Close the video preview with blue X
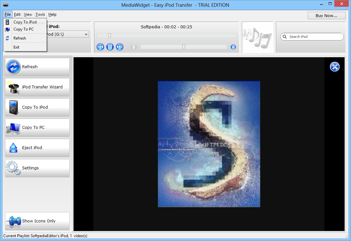 click(x=335, y=67)
